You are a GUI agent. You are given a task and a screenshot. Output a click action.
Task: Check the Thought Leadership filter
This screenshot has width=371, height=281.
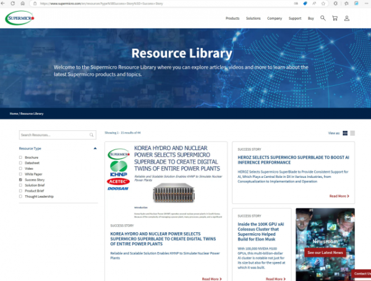20,196
